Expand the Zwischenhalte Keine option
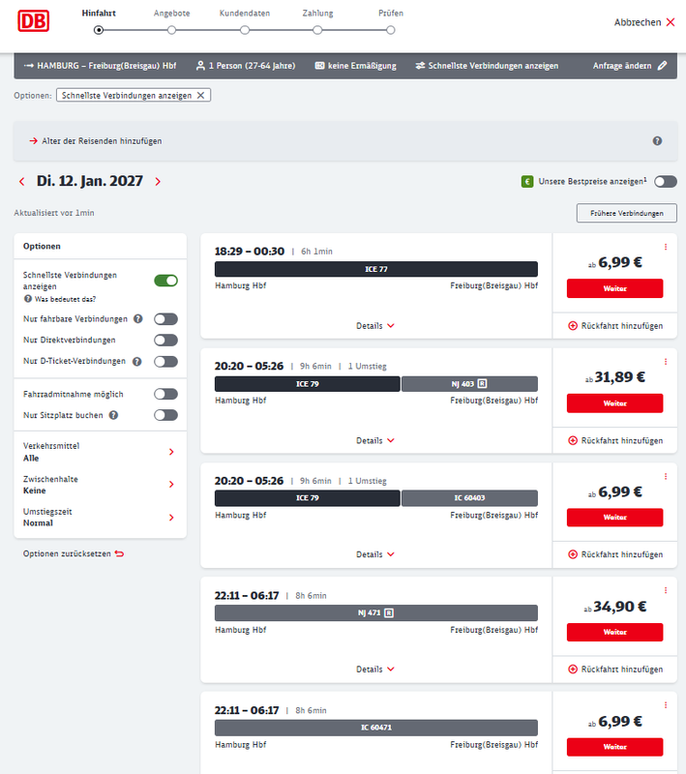The width and height of the screenshot is (686, 774). [x=101, y=485]
